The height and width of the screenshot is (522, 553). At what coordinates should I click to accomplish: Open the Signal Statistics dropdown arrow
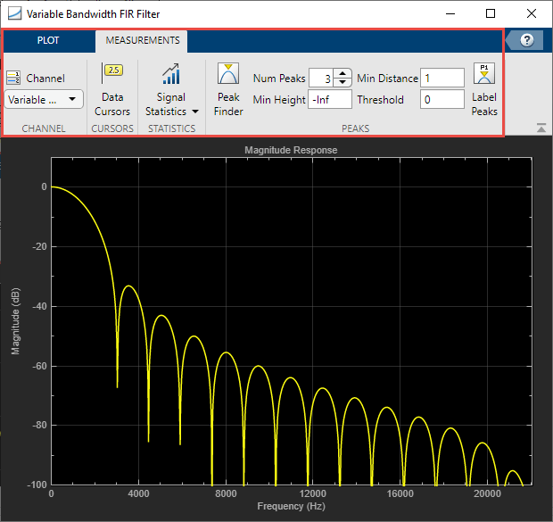pos(194,112)
